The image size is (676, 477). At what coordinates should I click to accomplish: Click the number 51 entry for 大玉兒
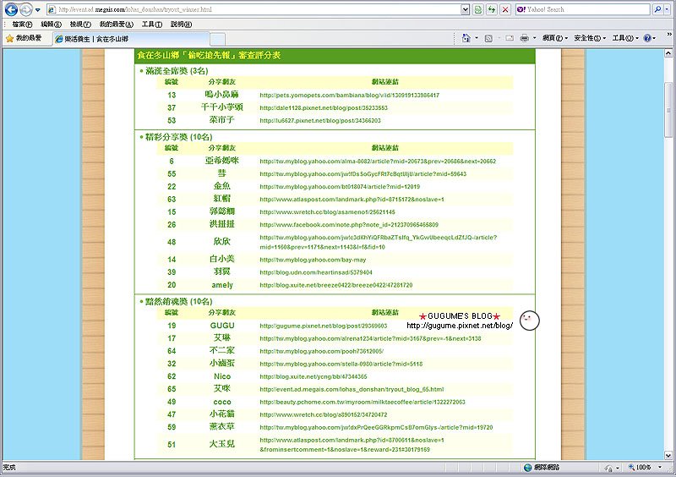(172, 445)
